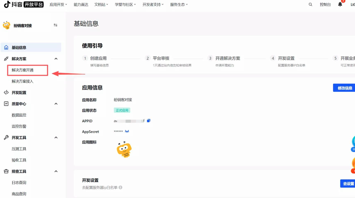Click the 修改信息 button
The image size is (355, 198).
345,88
